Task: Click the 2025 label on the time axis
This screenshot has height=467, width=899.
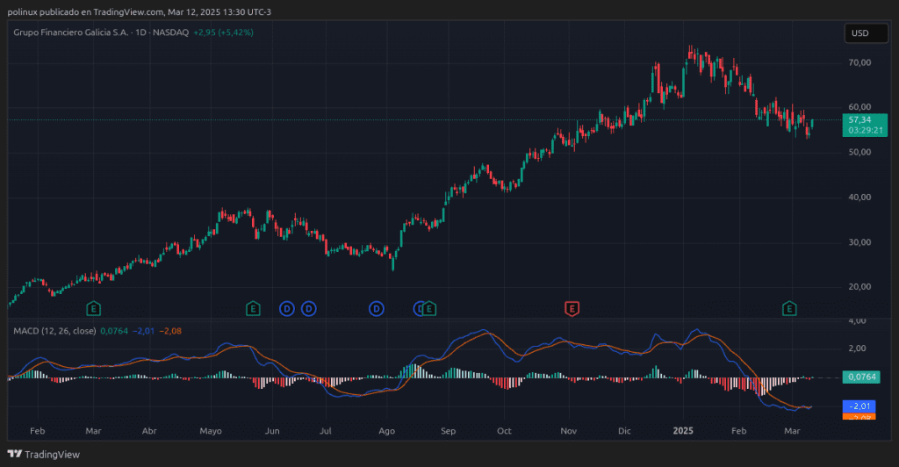Action: point(683,432)
